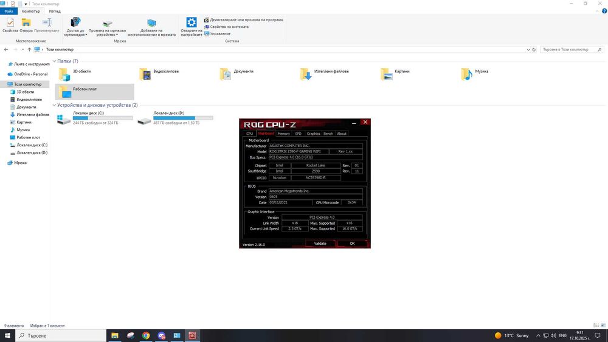Select Локален диск (D:) in the sidebar tree
The height and width of the screenshot is (342, 608).
[x=29, y=152]
